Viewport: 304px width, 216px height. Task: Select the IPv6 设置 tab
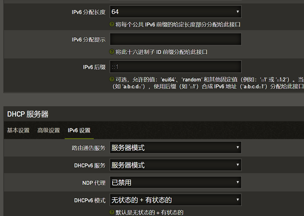coord(79,130)
